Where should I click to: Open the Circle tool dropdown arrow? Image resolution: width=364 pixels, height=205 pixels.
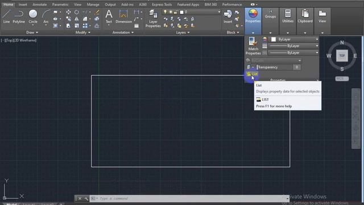(x=33, y=25)
